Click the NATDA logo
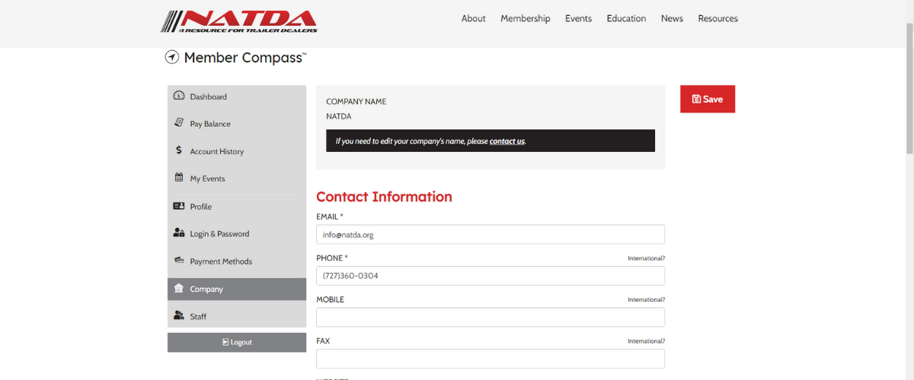The image size is (914, 380). [239, 21]
